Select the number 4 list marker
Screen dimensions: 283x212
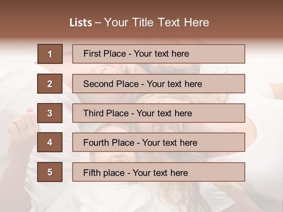[50, 142]
